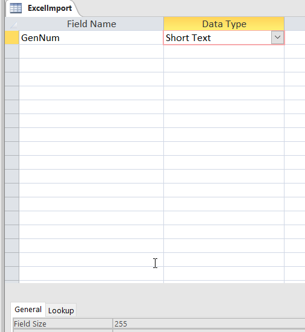Switch to the Lookup tab
305x332 pixels.
click(61, 310)
